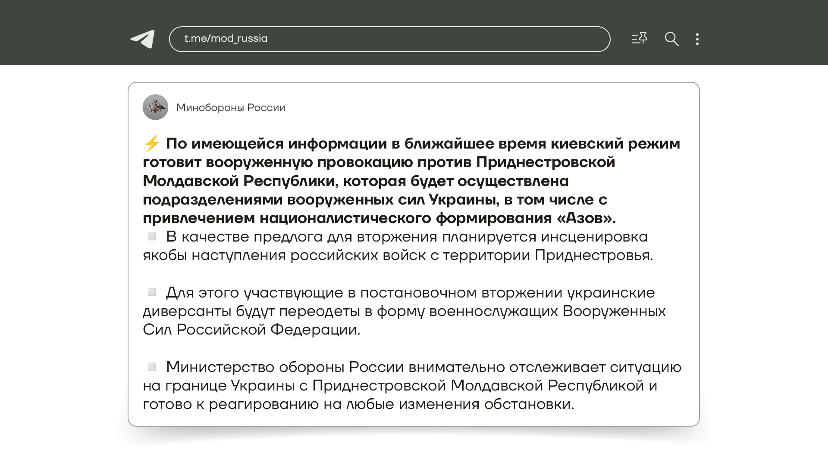Click the search magnifier icon
This screenshot has height=465, width=828.
(671, 39)
